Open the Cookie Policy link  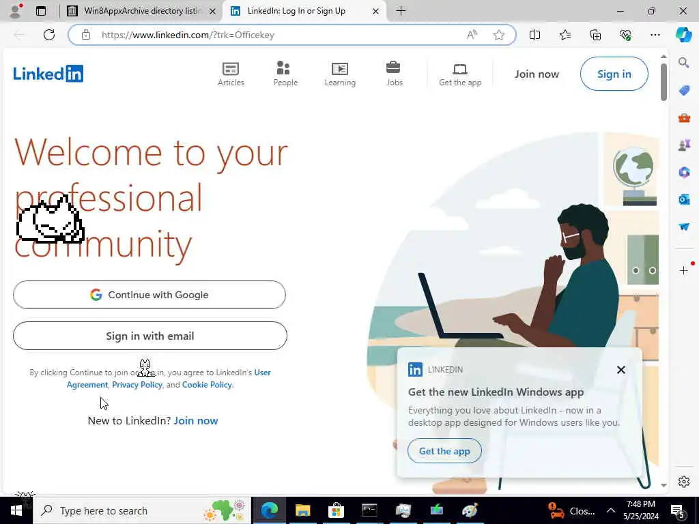click(x=207, y=385)
